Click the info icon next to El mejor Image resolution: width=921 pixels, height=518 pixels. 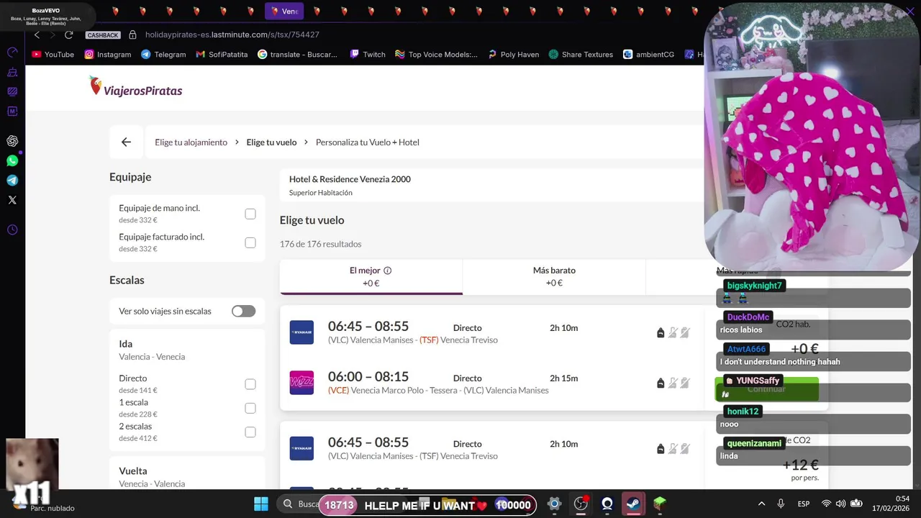point(387,271)
